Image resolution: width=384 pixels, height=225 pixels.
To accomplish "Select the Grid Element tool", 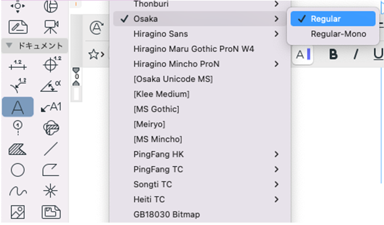I will point(17,128).
